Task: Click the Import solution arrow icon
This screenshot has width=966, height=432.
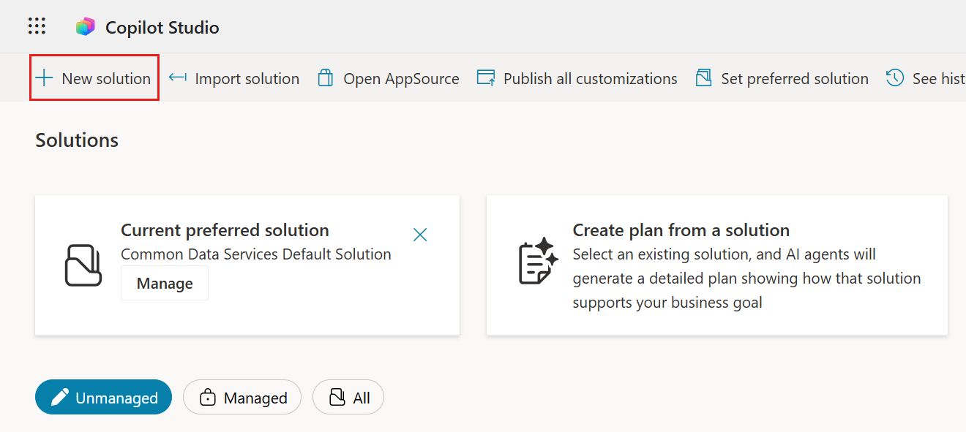Action: (x=177, y=78)
